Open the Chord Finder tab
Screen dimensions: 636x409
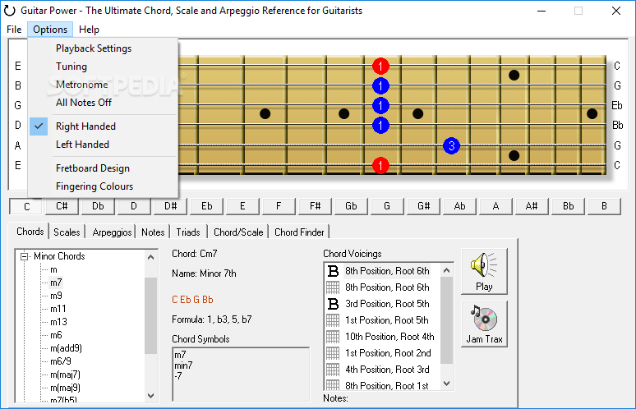pyautogui.click(x=299, y=232)
